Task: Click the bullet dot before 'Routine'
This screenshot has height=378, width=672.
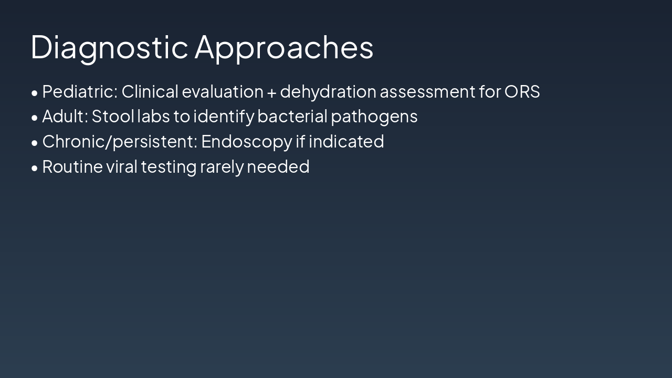Action: [x=35, y=168]
